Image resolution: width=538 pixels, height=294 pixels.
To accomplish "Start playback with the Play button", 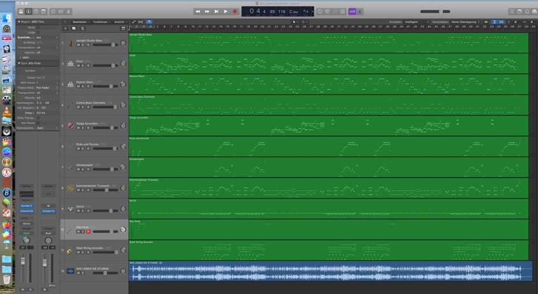I will coord(226,11).
